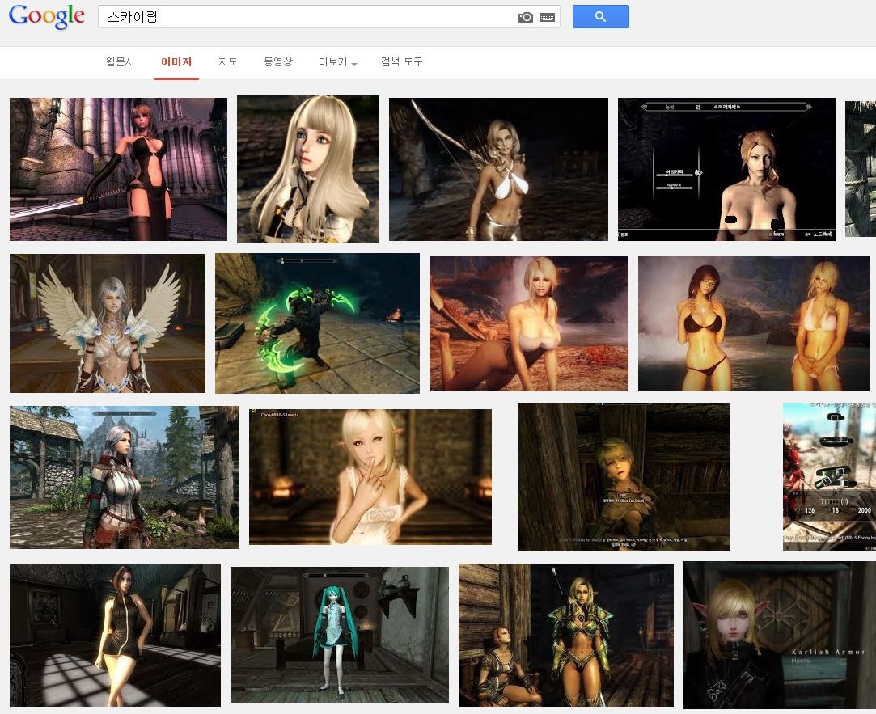Open thumbnail of green-armored elf by cabin
This screenshot has height=714, width=876.
tap(566, 636)
